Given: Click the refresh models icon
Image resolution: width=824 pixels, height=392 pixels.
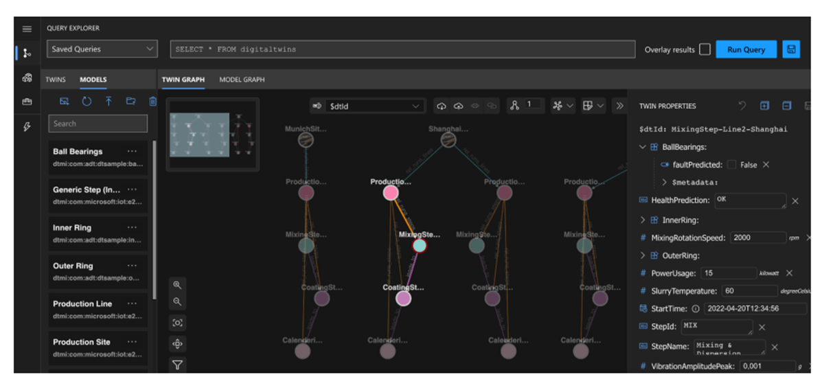Looking at the screenshot, I should click(x=87, y=102).
